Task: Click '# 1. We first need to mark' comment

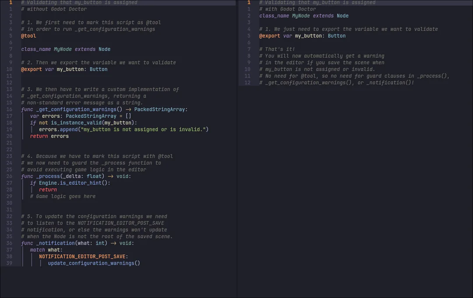Action: pos(91,22)
